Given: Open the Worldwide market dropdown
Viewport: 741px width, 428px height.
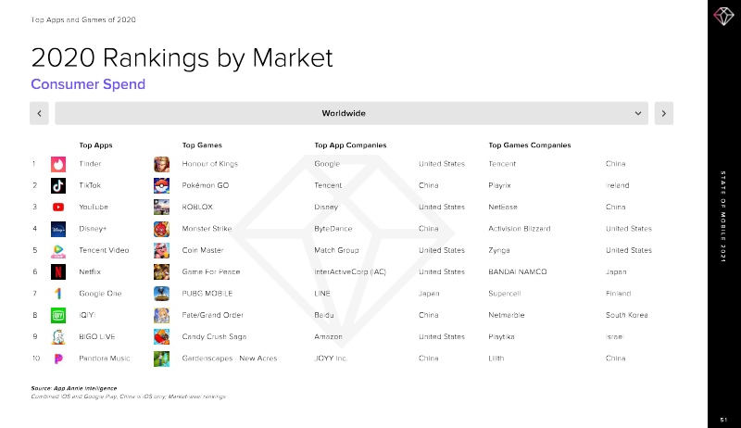Looking at the screenshot, I should pos(344,113).
